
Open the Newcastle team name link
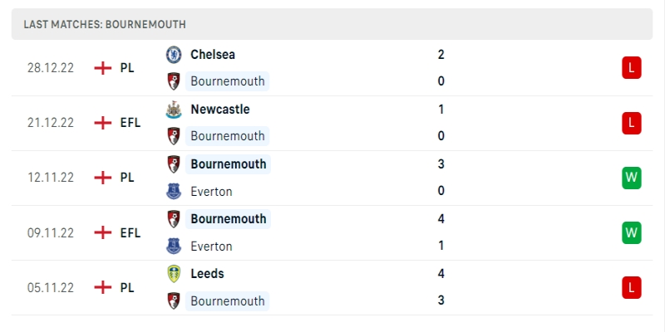(219, 110)
